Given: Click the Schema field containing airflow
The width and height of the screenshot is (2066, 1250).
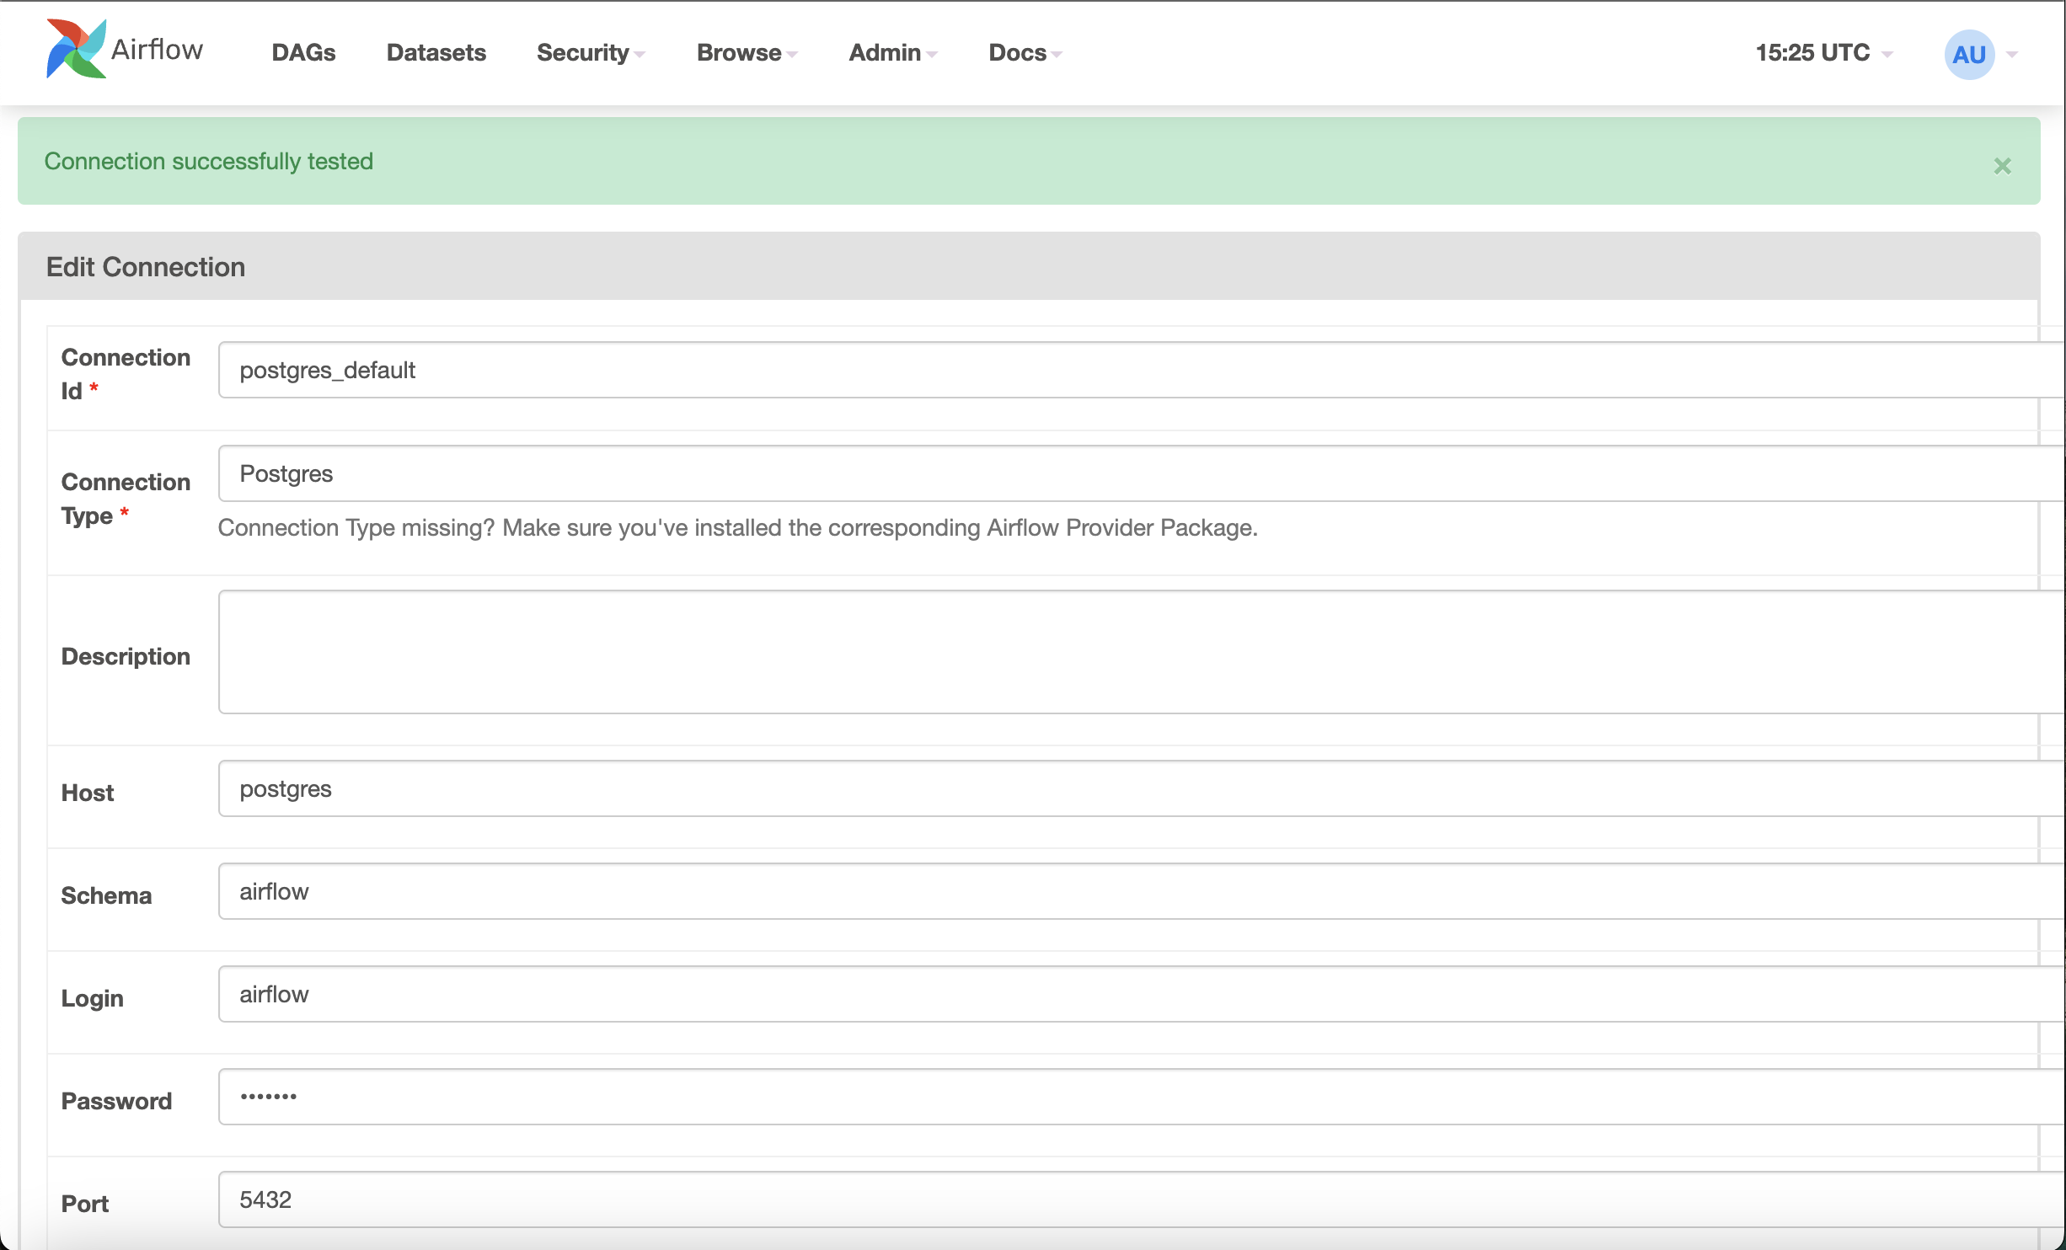Looking at the screenshot, I should pyautogui.click(x=1142, y=891).
